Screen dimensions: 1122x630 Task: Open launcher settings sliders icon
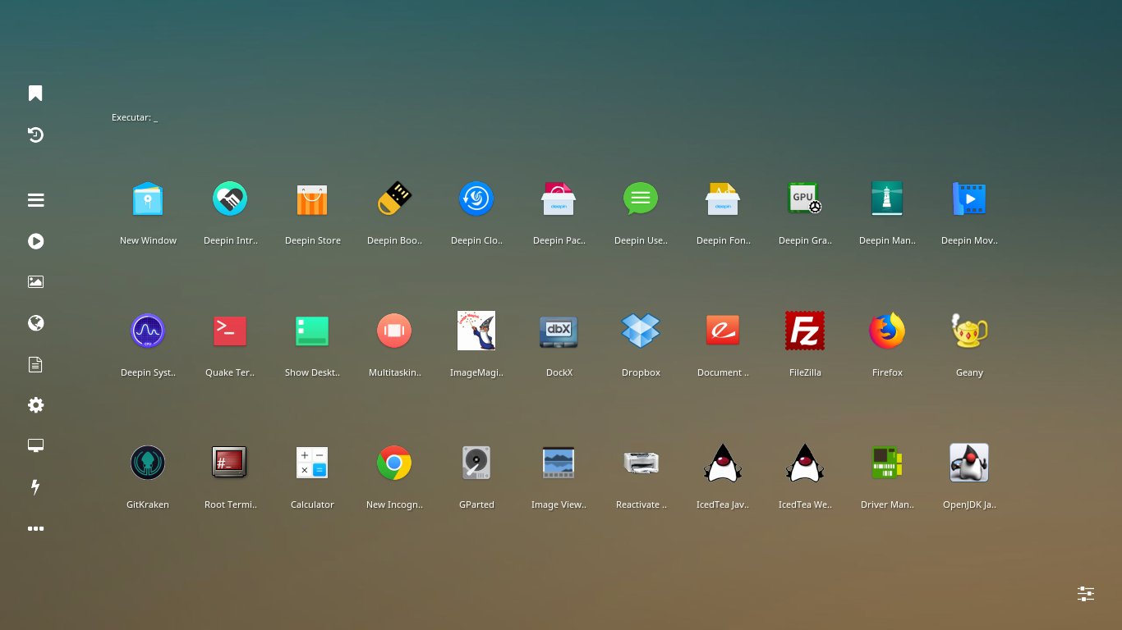click(1086, 594)
